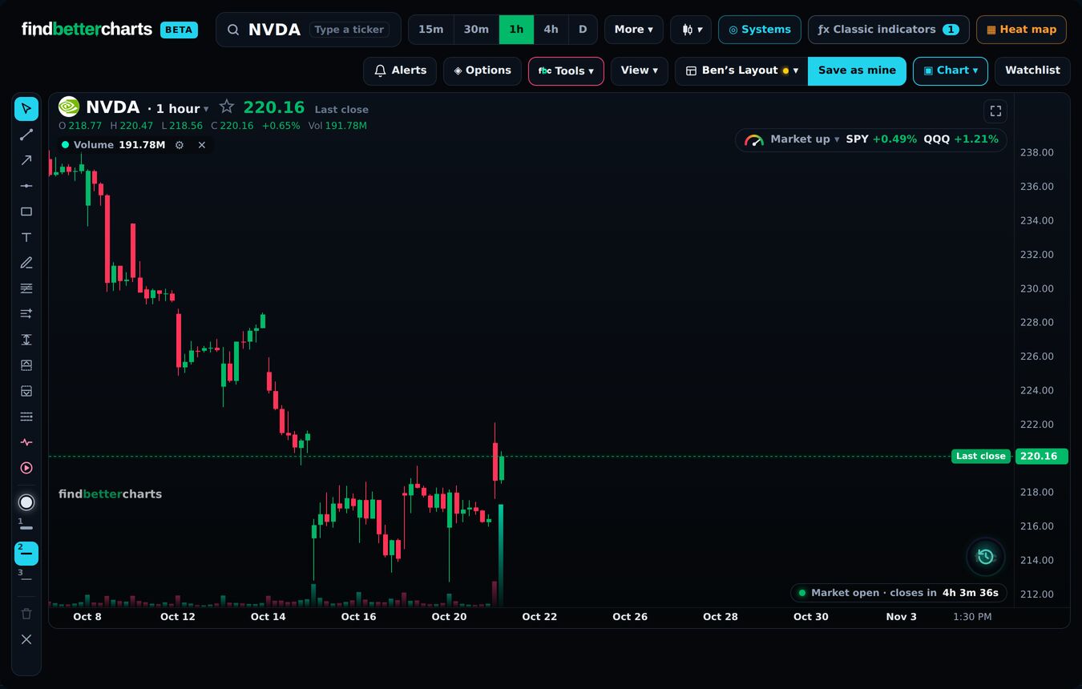Open Volume indicator settings gear
Image resolution: width=1082 pixels, height=689 pixels.
[x=180, y=145]
